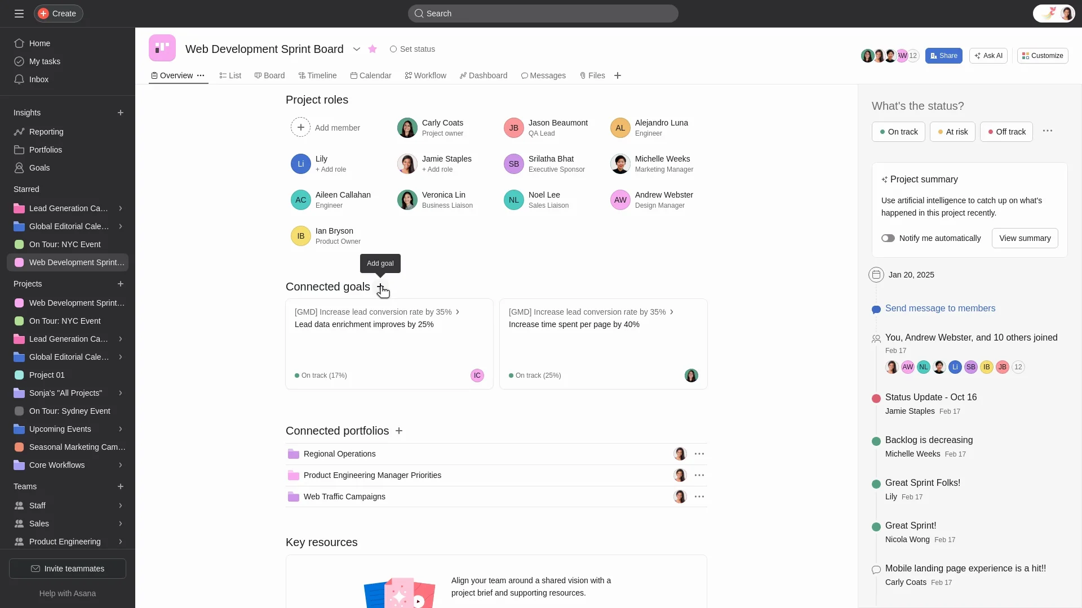
Task: Open the Files view
Action: (592, 75)
